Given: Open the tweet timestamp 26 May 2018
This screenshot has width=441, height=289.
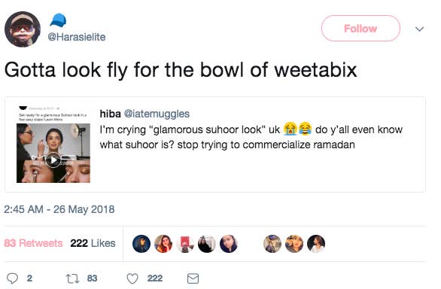Looking at the screenshot, I should tap(59, 209).
